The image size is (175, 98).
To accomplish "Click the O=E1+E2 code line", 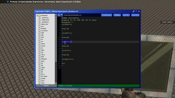I will click(65, 38).
